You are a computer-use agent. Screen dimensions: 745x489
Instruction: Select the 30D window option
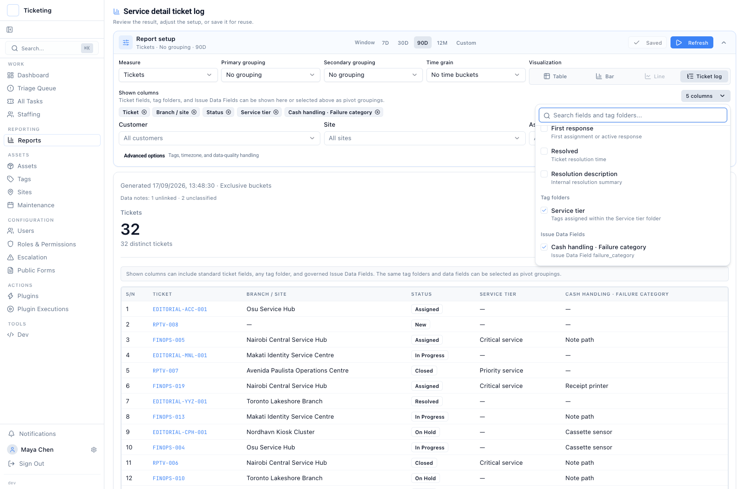pos(403,43)
